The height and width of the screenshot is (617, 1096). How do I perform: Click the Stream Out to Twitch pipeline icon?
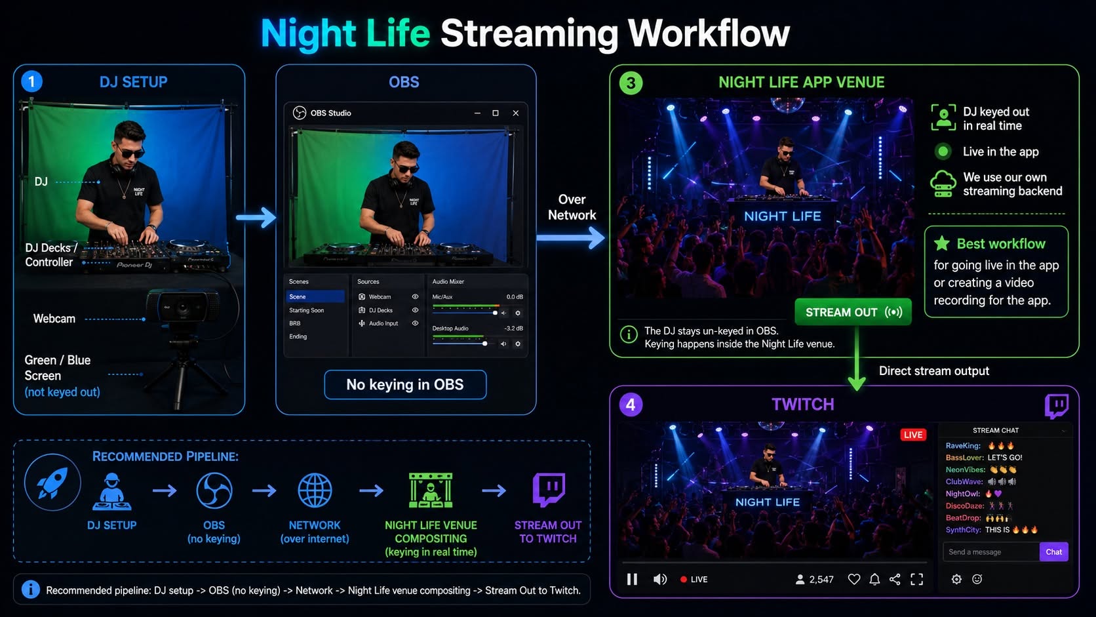[x=549, y=489]
